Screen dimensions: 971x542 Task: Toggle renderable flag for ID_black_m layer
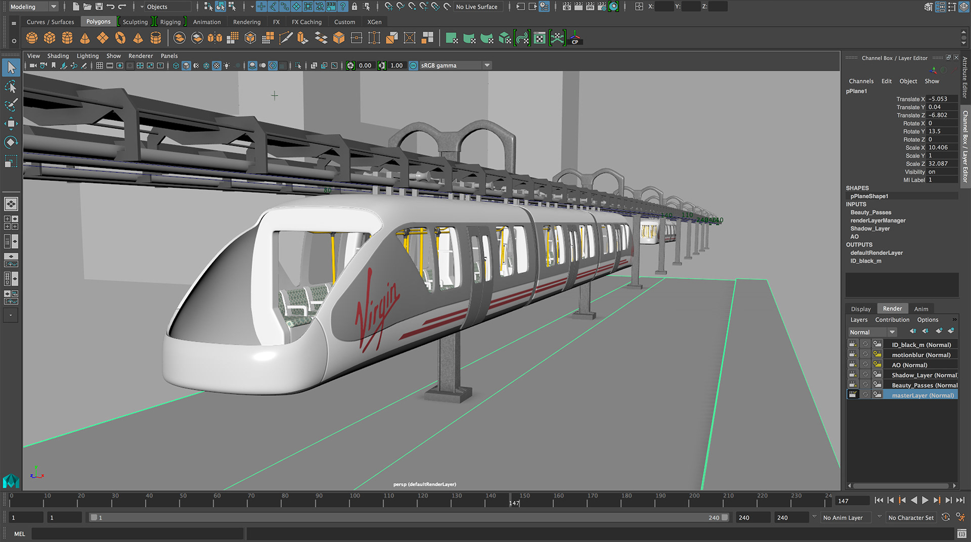tap(853, 344)
